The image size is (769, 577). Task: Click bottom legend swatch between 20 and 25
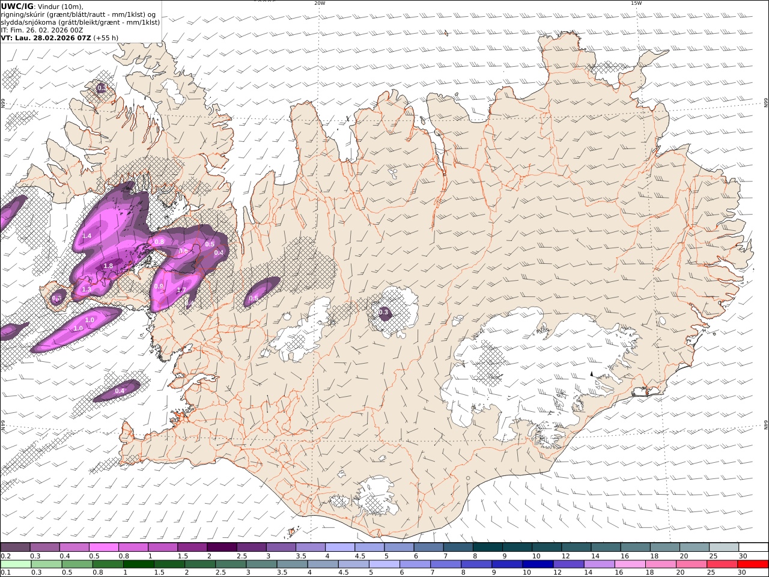pyautogui.click(x=690, y=564)
